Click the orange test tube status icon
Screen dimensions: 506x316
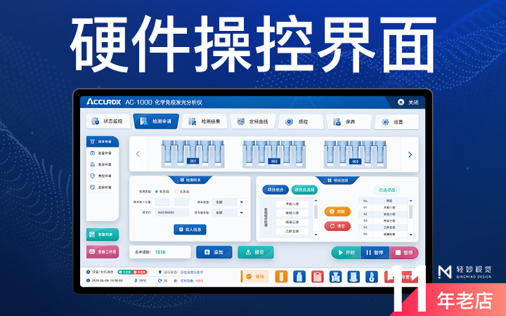click(281, 277)
